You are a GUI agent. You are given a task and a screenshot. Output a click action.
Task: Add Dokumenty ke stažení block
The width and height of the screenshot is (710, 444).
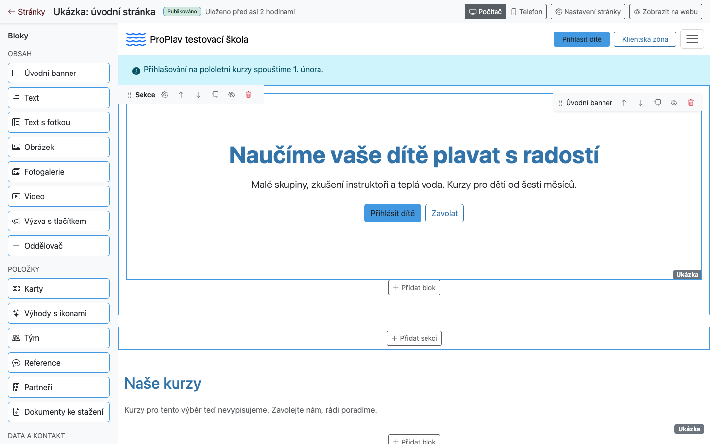[59, 412]
